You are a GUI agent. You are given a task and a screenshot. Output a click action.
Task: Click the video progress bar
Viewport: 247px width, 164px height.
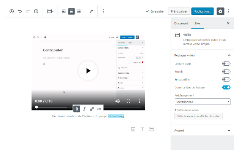88,107
